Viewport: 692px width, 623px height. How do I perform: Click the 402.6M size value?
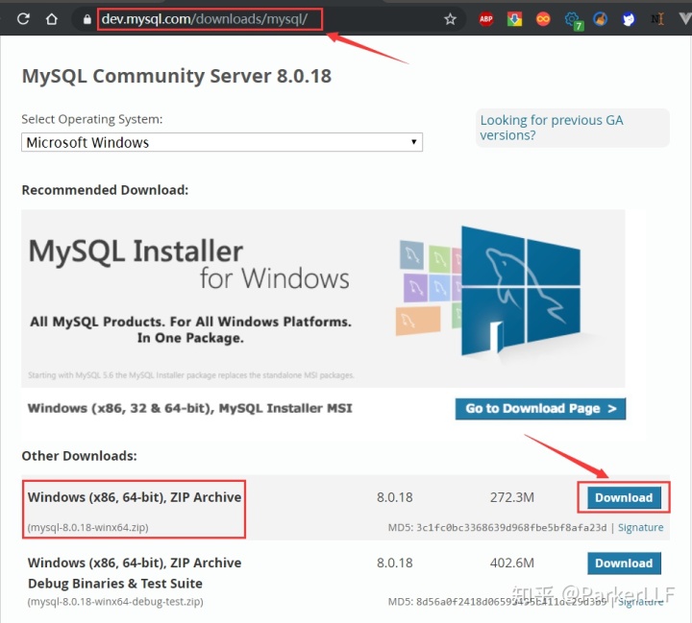pyautogui.click(x=512, y=563)
